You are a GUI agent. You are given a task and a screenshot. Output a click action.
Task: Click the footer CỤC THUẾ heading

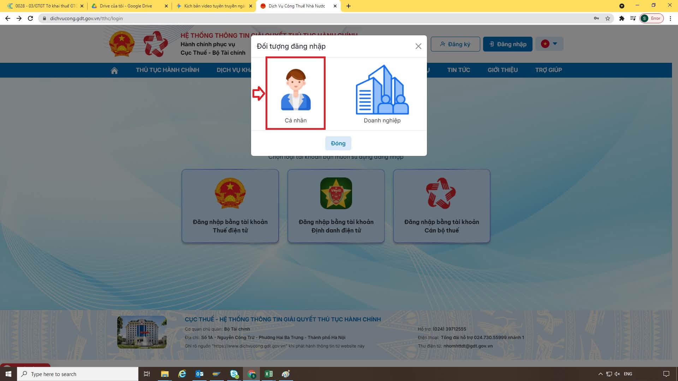tap(283, 319)
